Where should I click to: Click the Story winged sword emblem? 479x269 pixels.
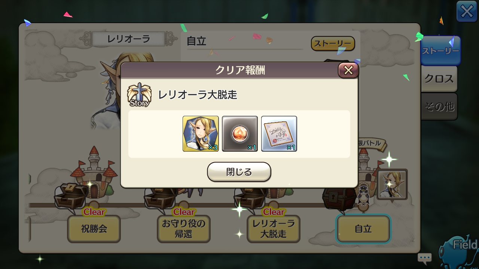coord(139,95)
